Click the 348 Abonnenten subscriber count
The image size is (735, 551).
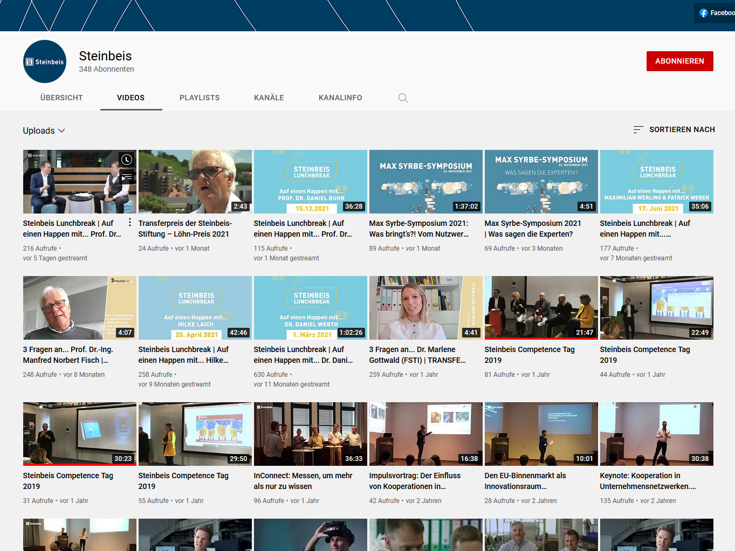[106, 69]
